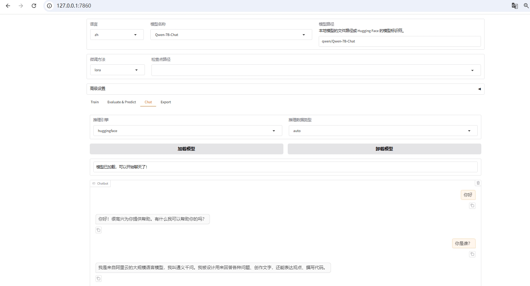
Task: Open the 推理引擎 dropdown showing huggingface
Action: pyautogui.click(x=186, y=131)
